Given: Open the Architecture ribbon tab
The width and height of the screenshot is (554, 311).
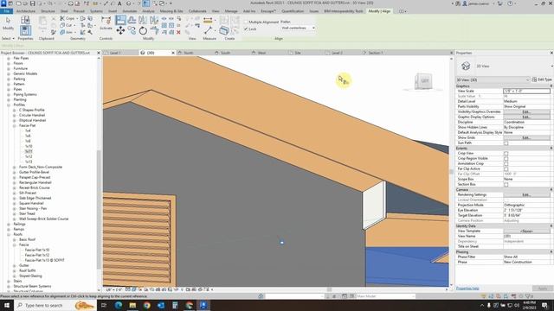Looking at the screenshot, I should 26,11.
